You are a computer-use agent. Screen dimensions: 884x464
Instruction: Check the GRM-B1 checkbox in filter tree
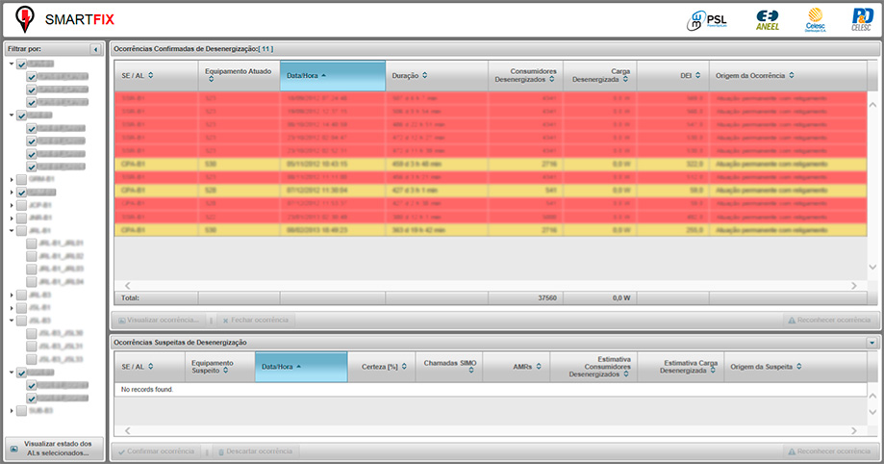click(21, 179)
